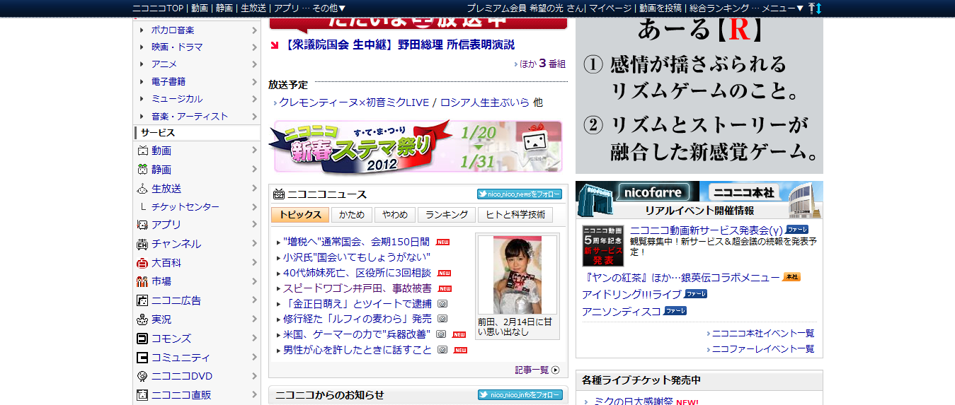Open "増税へ"通常国会 headline

tap(356, 242)
